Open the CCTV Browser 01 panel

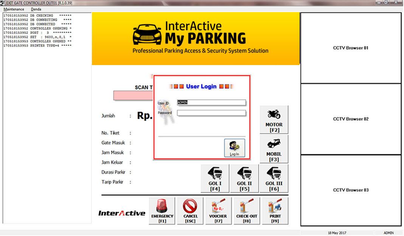tap(350, 48)
